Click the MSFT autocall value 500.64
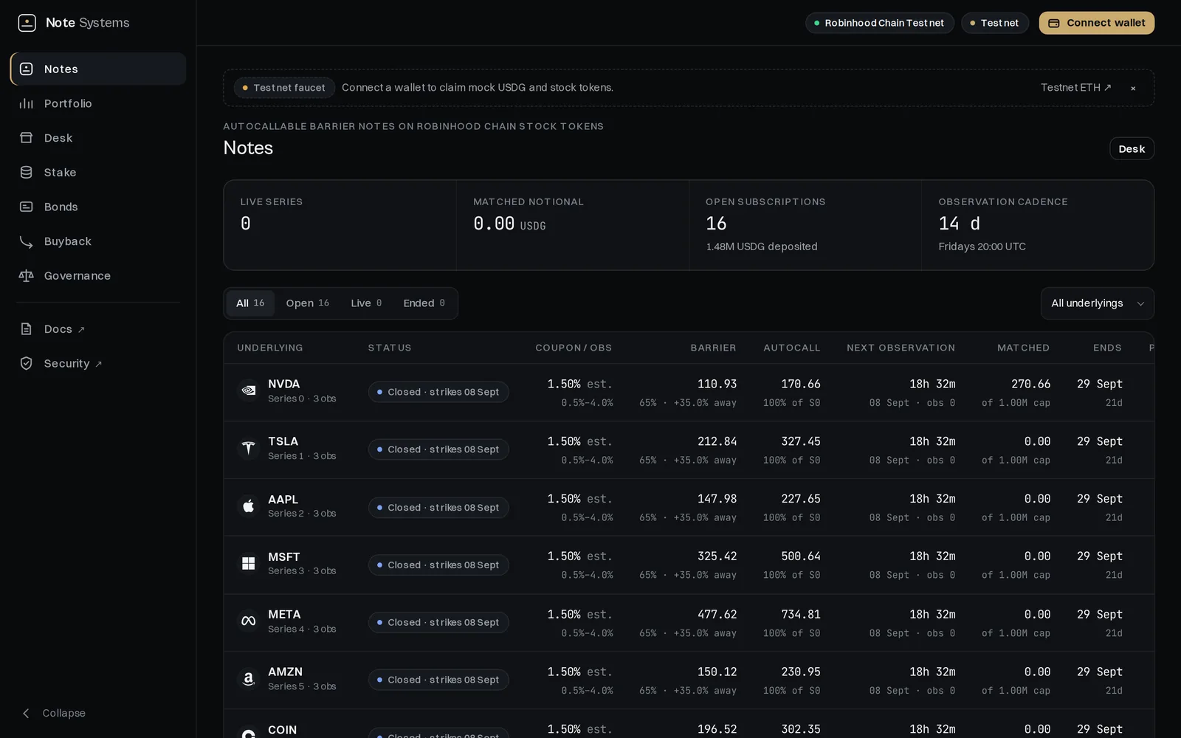 point(801,556)
